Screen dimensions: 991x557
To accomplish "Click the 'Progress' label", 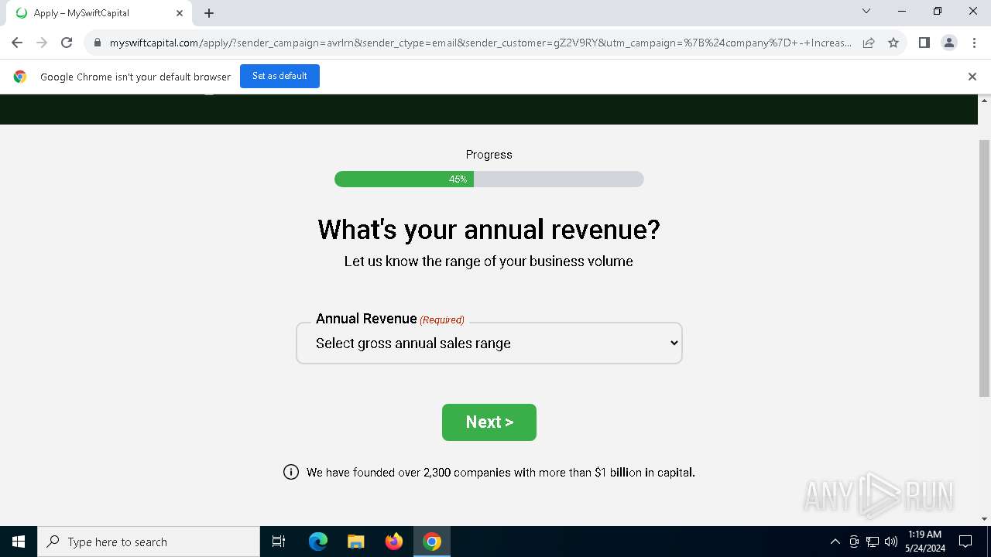I will pyautogui.click(x=489, y=155).
